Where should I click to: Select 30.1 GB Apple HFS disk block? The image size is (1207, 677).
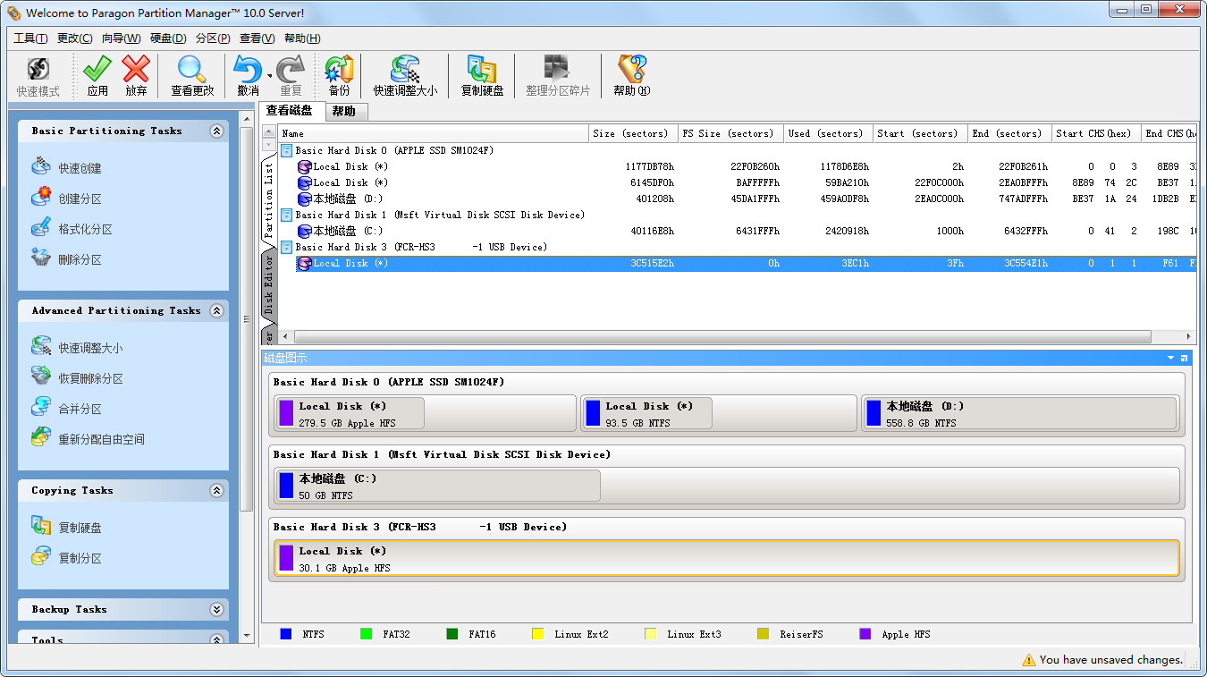727,558
